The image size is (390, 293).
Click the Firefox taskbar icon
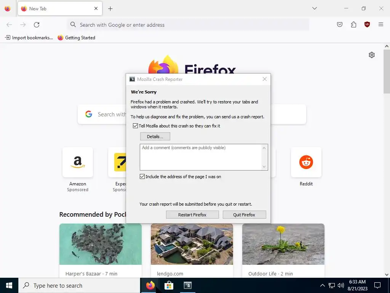point(150,285)
